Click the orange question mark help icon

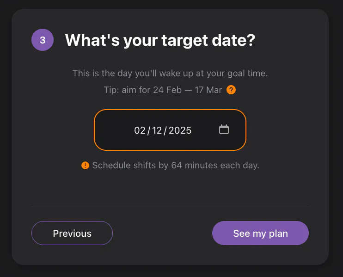(x=232, y=90)
